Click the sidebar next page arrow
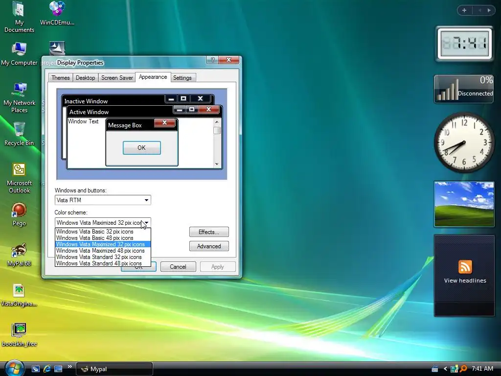Viewport: 501px width, 376px height. click(489, 10)
